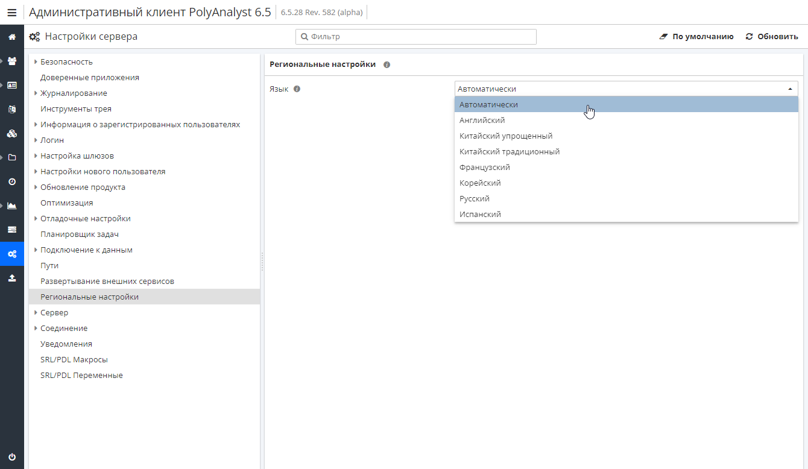The width and height of the screenshot is (808, 469).
Task: Expand the Безопасность tree node
Action: click(36, 61)
